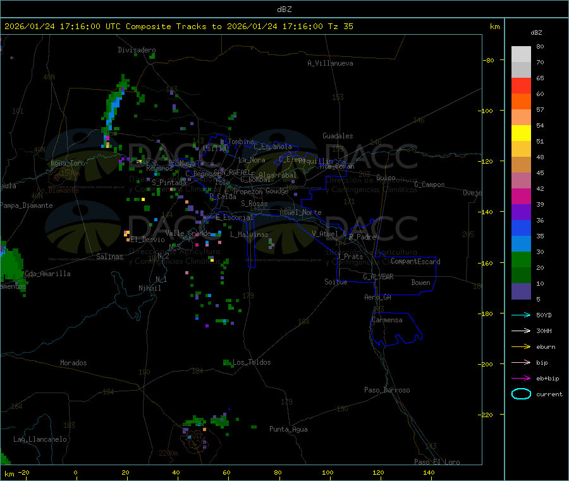This screenshot has width=569, height=481.
Task: Click the CompantEscard place label
Action: [415, 261]
